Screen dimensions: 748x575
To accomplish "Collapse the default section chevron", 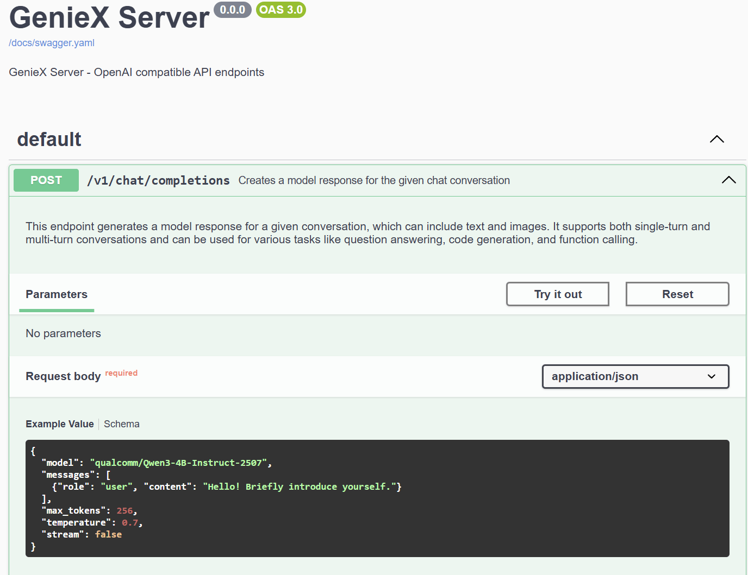I will (x=717, y=139).
